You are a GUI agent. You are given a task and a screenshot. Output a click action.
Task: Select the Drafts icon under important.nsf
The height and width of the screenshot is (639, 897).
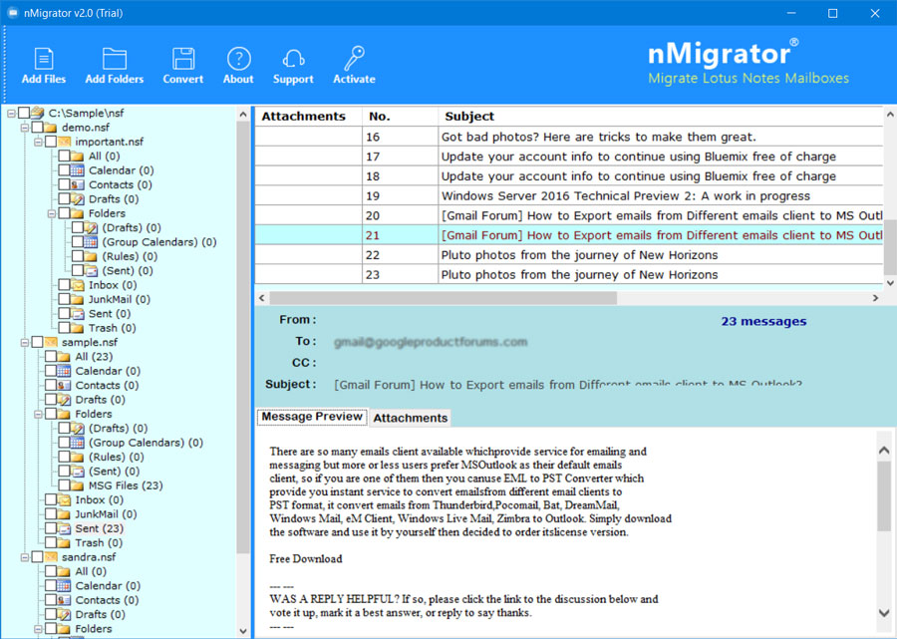coord(77,199)
